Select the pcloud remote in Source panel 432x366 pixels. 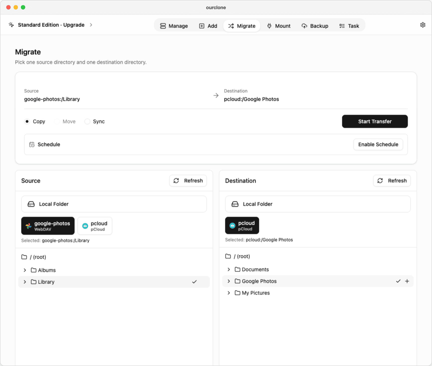coord(95,226)
